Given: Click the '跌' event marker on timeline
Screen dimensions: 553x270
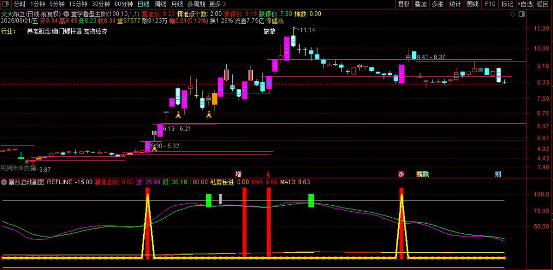Looking at the screenshot, I should [x=426, y=174].
